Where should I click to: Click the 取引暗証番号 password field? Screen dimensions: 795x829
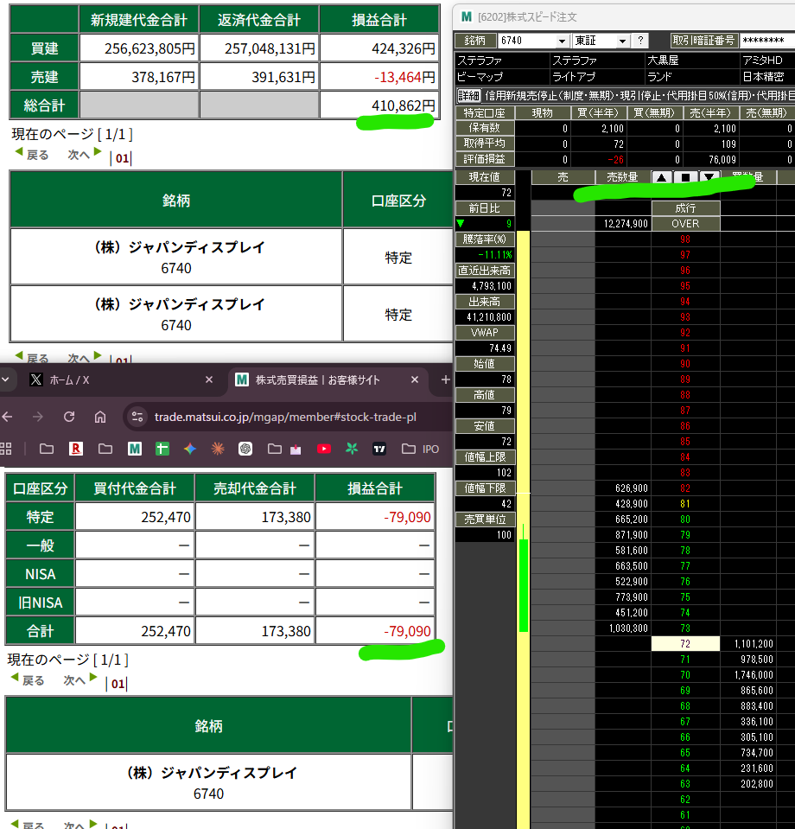coord(763,41)
